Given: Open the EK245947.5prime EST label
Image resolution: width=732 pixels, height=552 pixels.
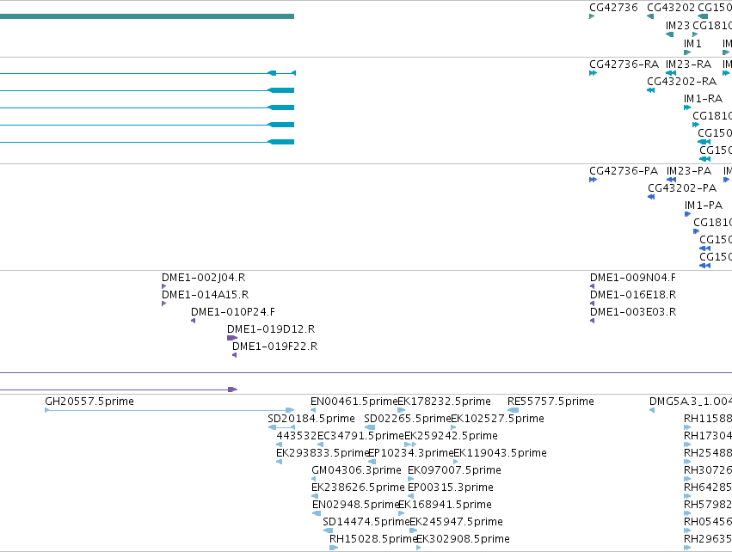Looking at the screenshot, I should click(456, 522).
